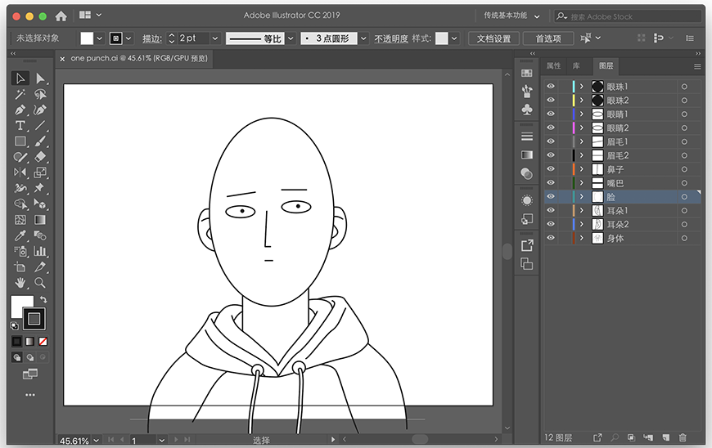This screenshot has height=448, width=712.
Task: Select the Scale tool
Action: 40,172
